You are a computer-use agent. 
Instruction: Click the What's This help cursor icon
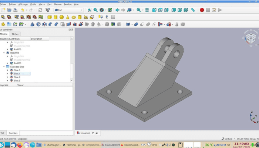(48, 10)
